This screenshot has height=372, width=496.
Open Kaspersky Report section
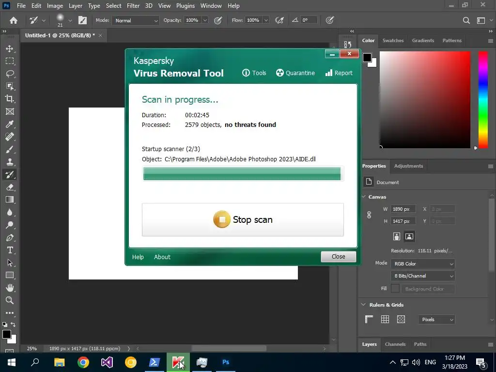(339, 73)
